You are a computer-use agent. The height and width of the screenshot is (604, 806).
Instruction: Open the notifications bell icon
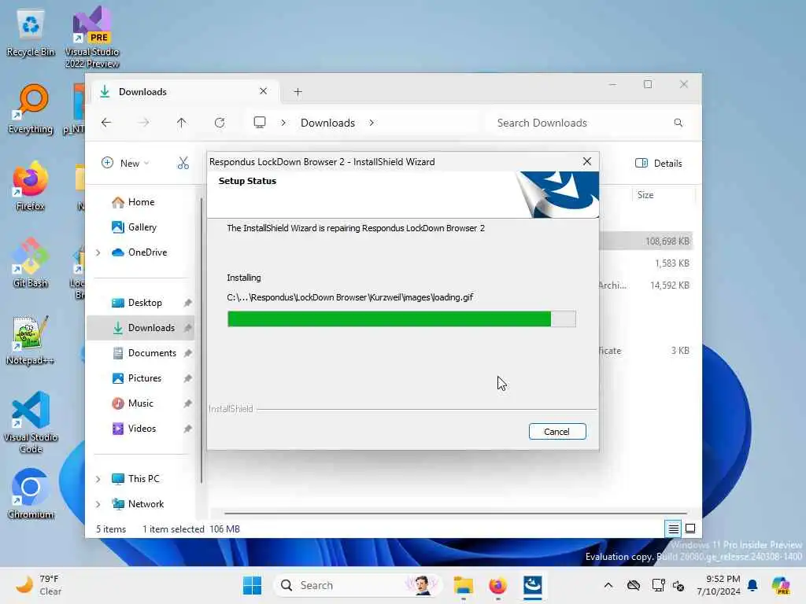[x=752, y=585]
